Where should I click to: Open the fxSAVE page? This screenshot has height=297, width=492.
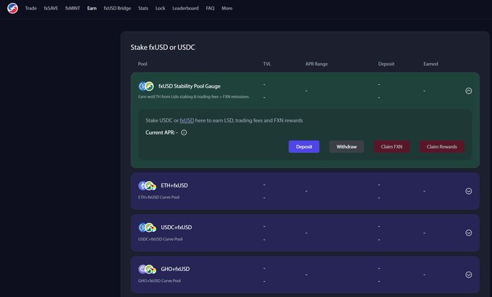tap(51, 8)
